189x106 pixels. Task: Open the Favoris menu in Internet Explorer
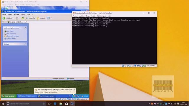[23, 14]
